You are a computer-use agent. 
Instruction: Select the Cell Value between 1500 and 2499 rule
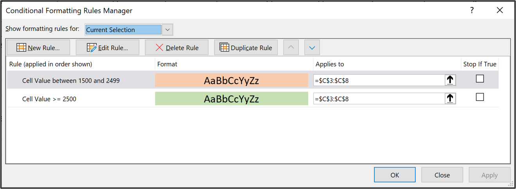click(x=71, y=81)
